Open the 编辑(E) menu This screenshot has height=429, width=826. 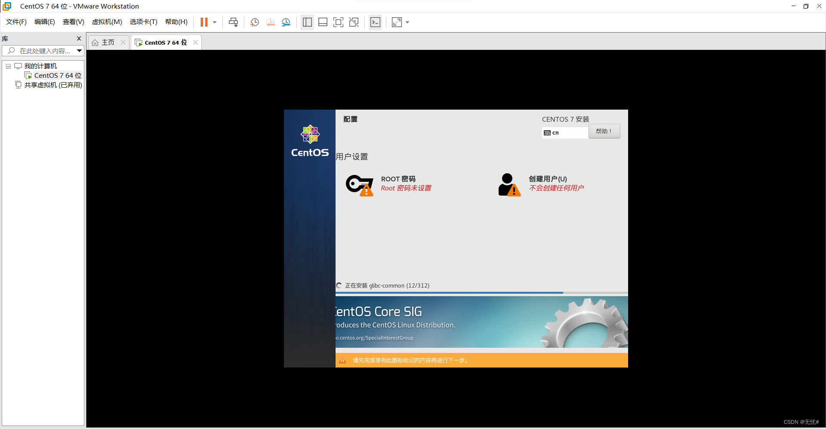(45, 22)
